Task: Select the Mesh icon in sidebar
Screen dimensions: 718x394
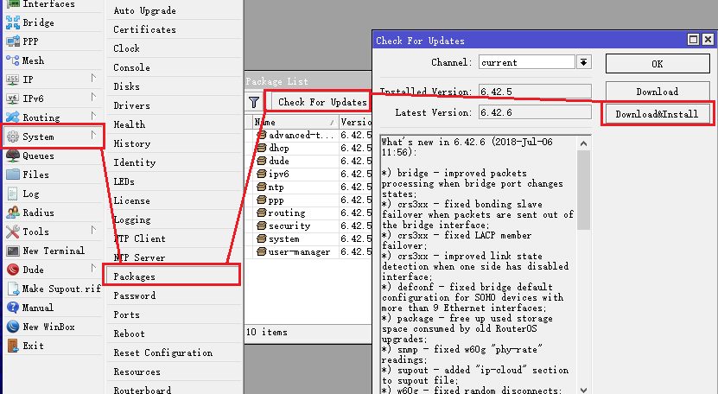Action: (x=13, y=60)
